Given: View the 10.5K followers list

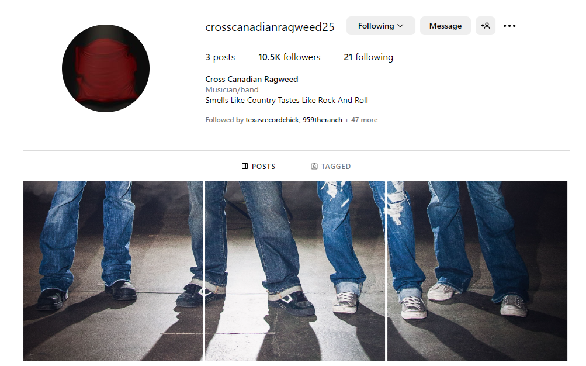Looking at the screenshot, I should (289, 57).
